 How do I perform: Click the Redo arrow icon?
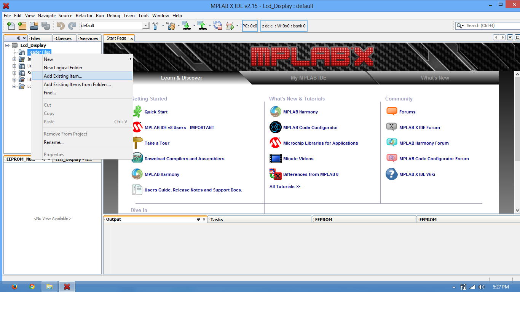coord(72,26)
